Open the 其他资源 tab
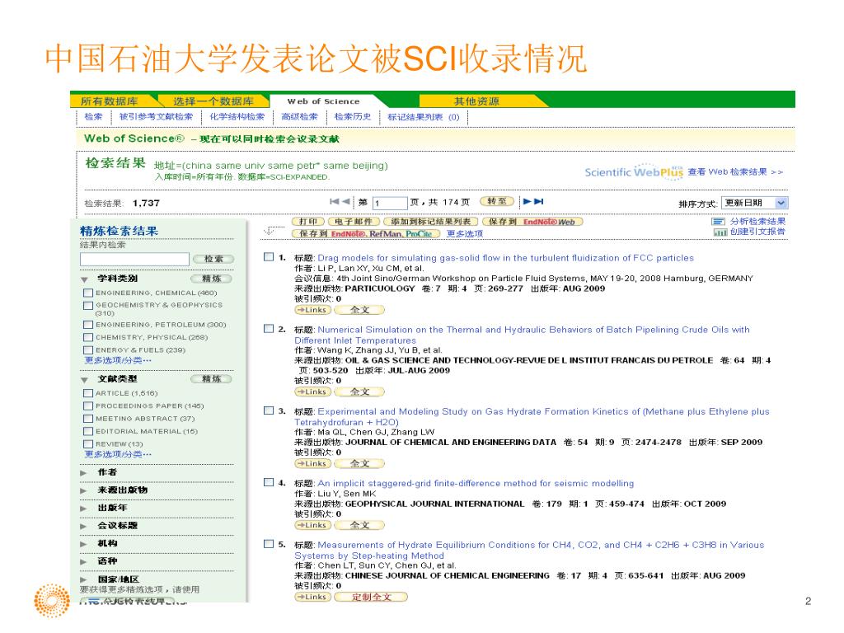 tap(476, 101)
